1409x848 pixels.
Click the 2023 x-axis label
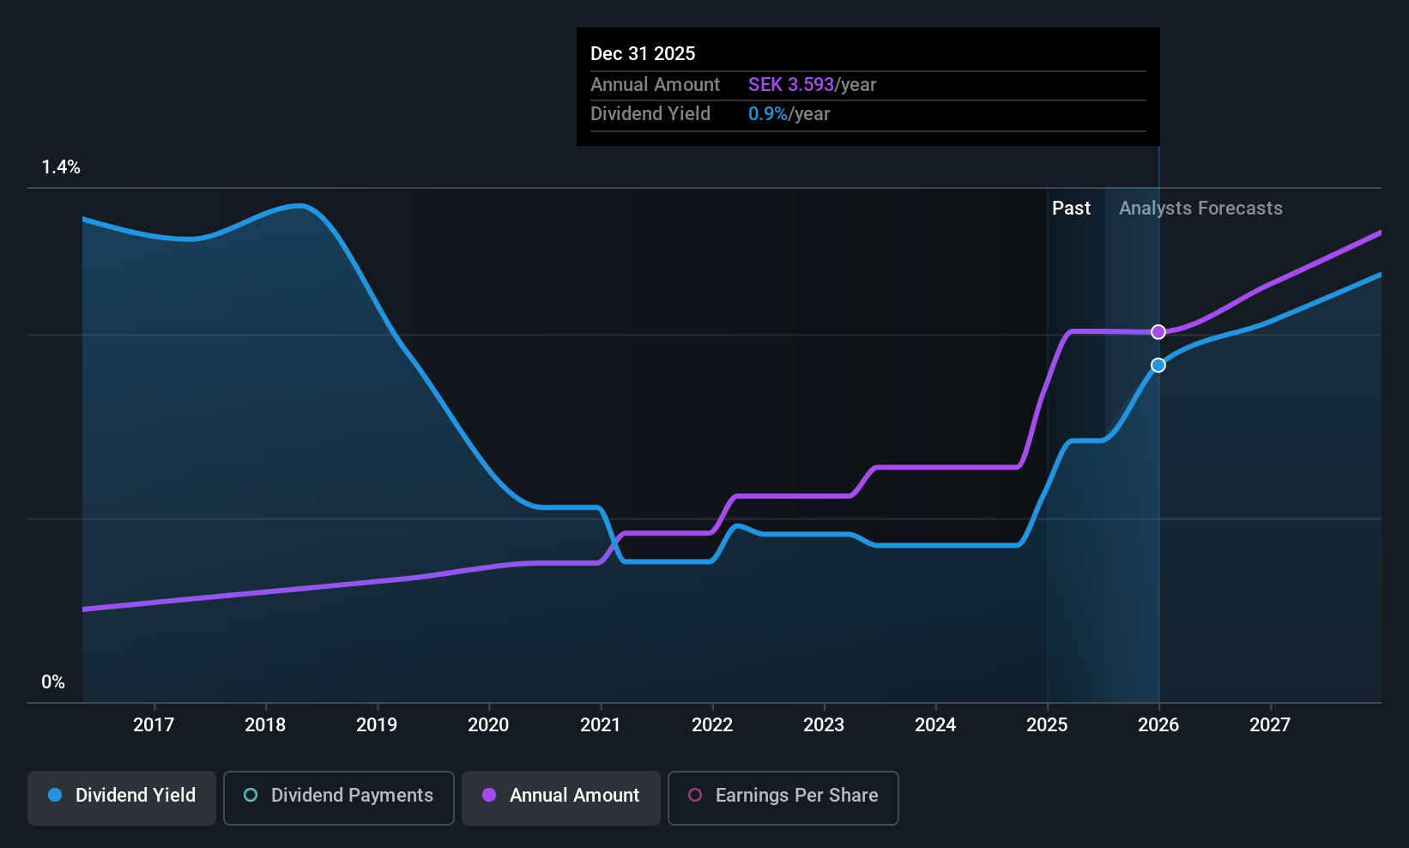coord(824,725)
